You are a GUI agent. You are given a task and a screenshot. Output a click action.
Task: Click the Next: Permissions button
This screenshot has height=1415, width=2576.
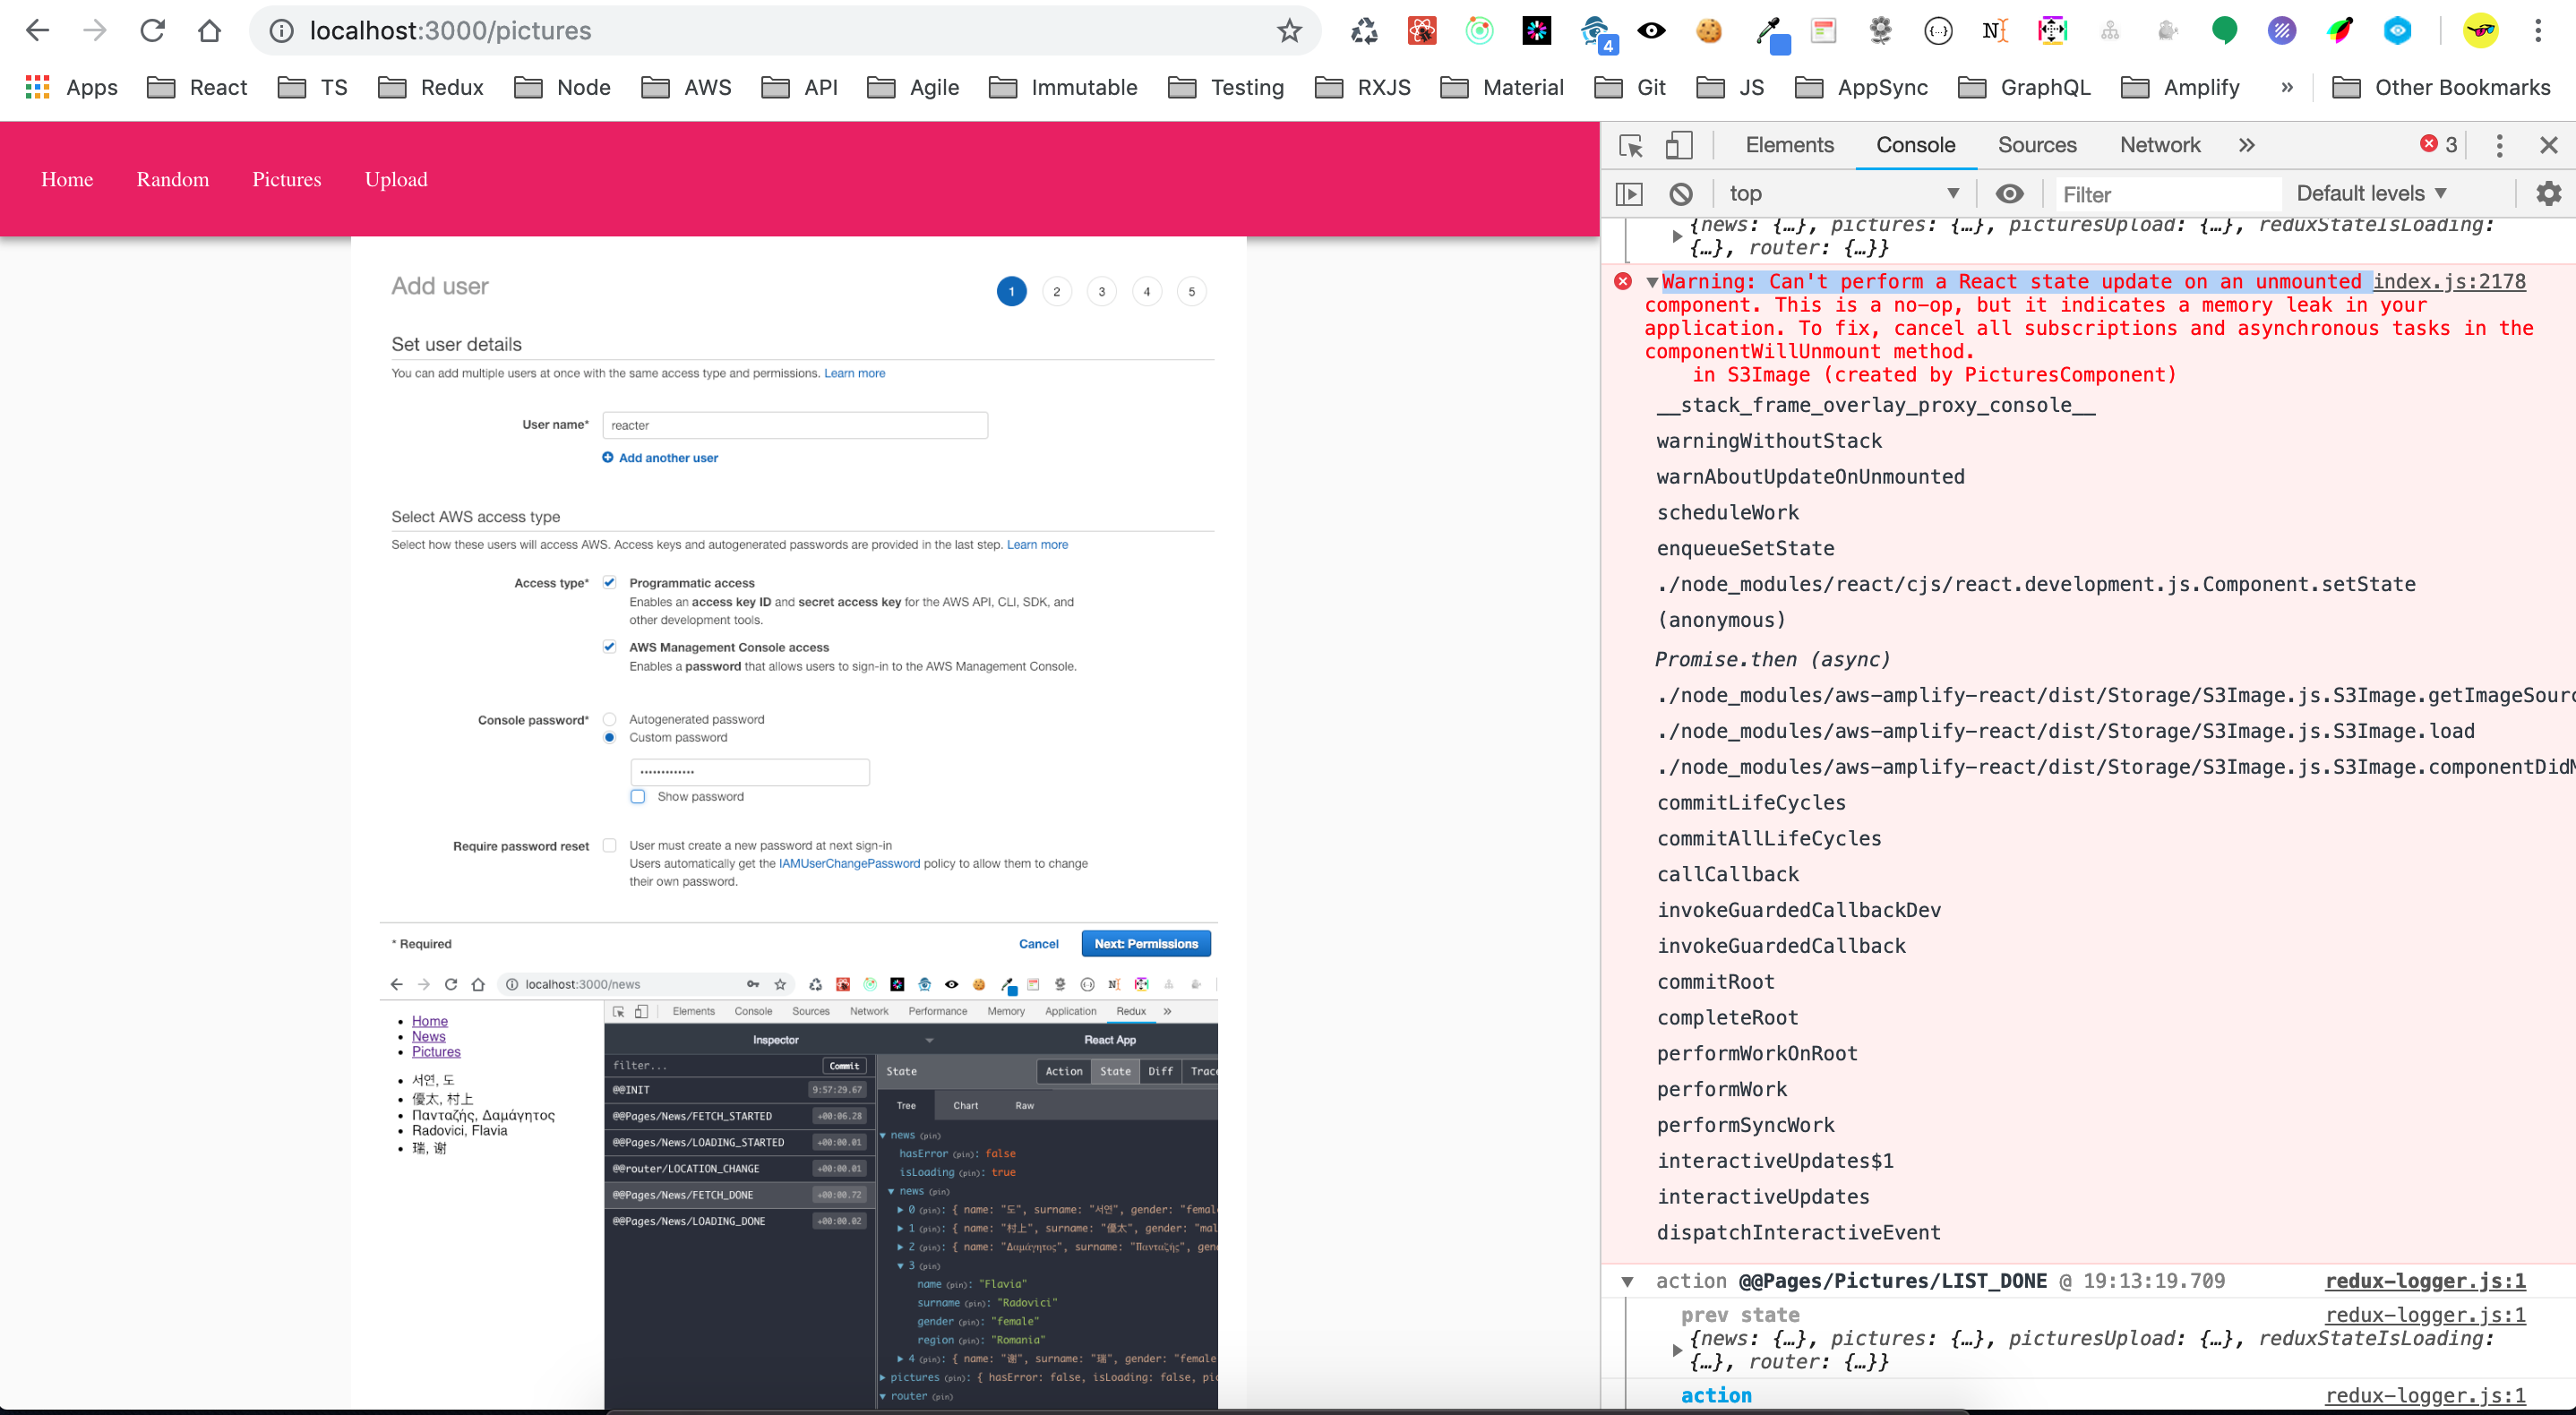coord(1146,943)
